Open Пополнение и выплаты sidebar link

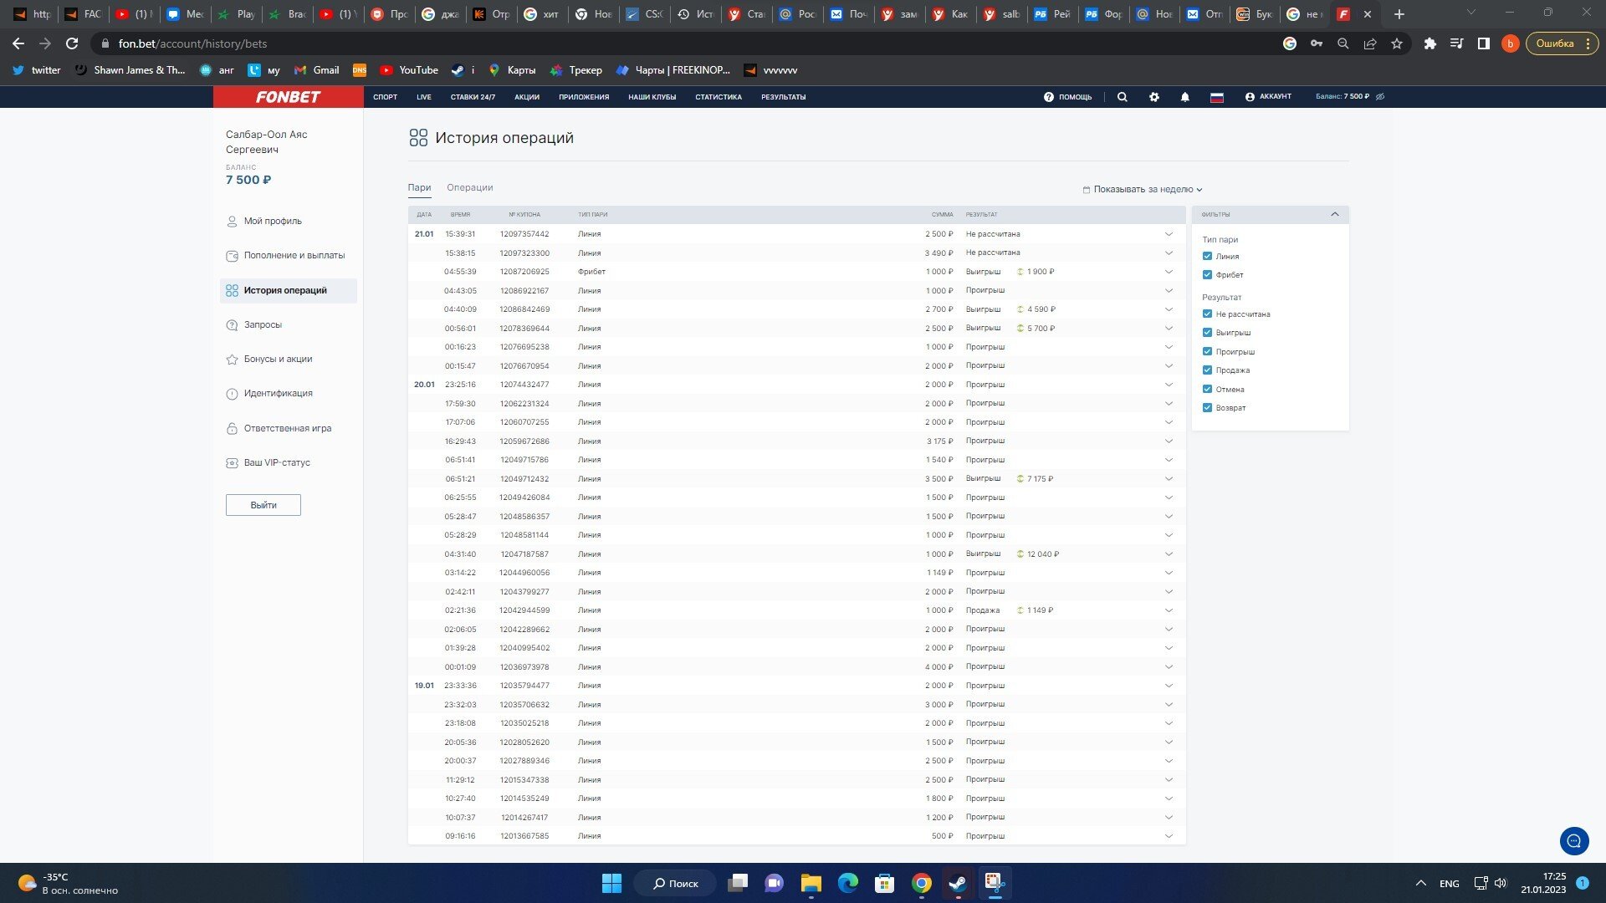(x=294, y=255)
